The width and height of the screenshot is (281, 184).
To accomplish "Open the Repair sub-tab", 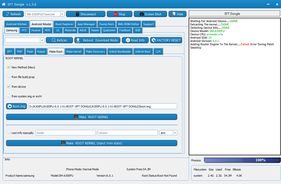I will tap(41, 52).
